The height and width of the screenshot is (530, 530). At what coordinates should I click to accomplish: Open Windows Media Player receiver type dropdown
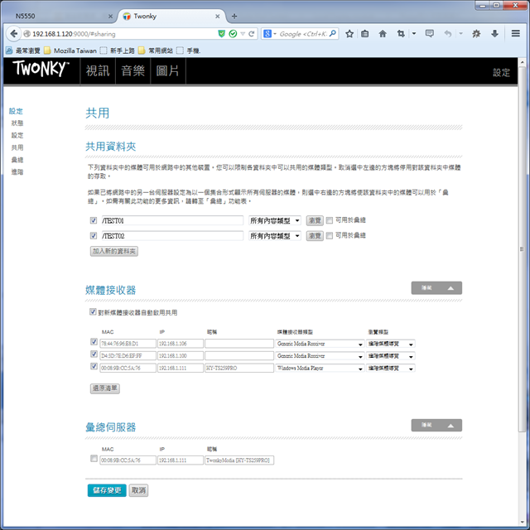[320, 368]
